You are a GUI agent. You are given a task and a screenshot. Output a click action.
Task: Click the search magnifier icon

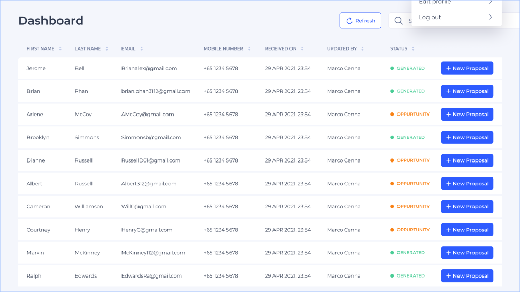pos(399,21)
